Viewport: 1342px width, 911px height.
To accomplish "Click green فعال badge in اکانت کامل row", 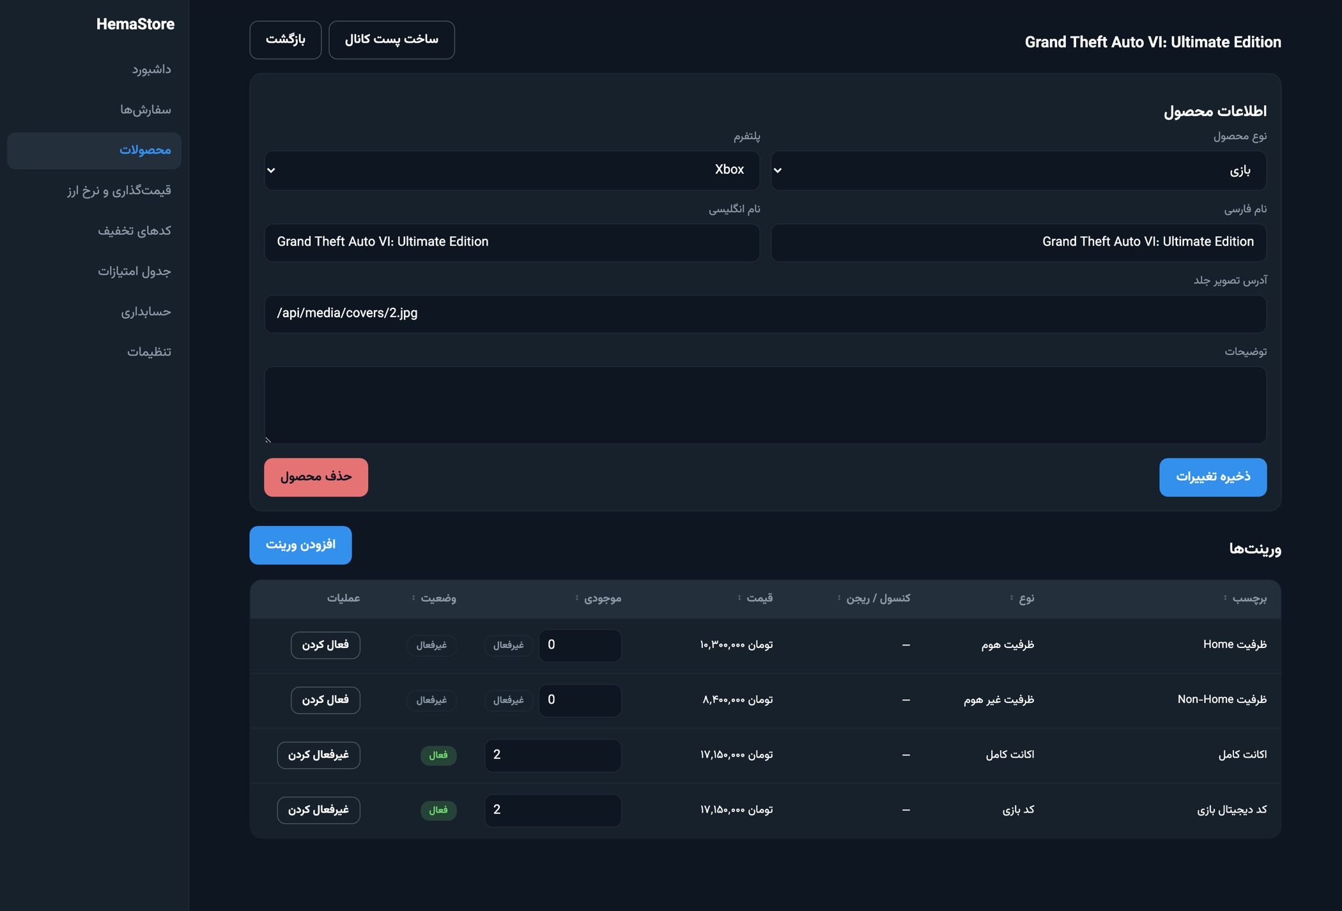I will click(438, 755).
